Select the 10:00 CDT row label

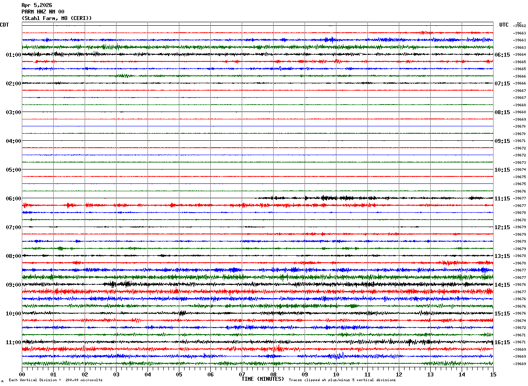(14, 314)
